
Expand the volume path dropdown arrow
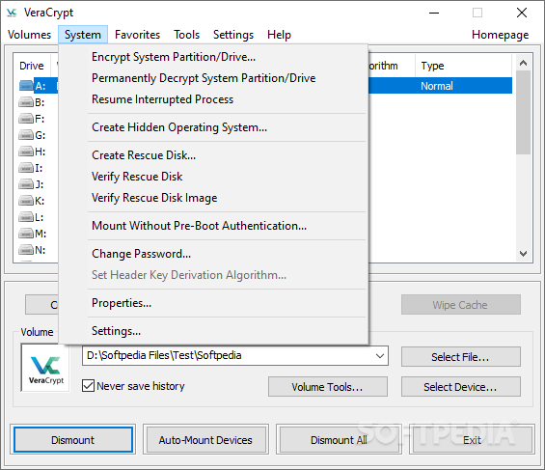[380, 355]
